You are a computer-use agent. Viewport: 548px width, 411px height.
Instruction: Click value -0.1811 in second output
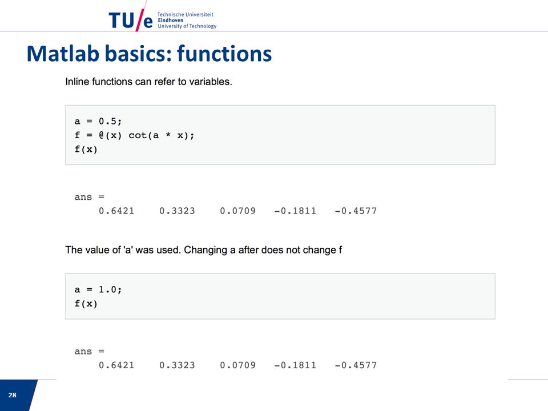pyautogui.click(x=295, y=365)
